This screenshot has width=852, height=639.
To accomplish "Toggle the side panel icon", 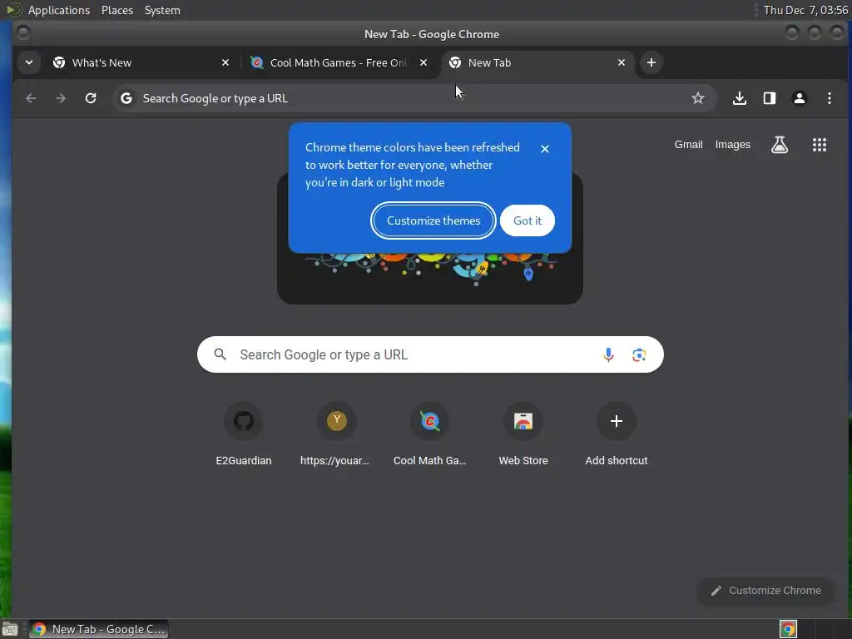I will point(770,98).
